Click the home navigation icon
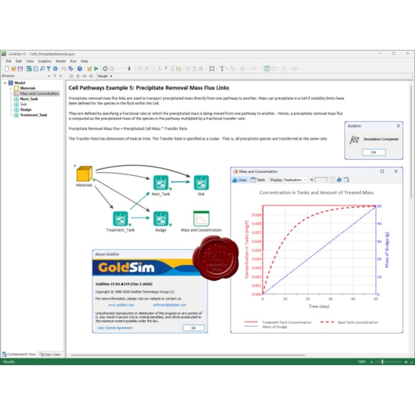This screenshot has height=415, width=415. click(71, 76)
